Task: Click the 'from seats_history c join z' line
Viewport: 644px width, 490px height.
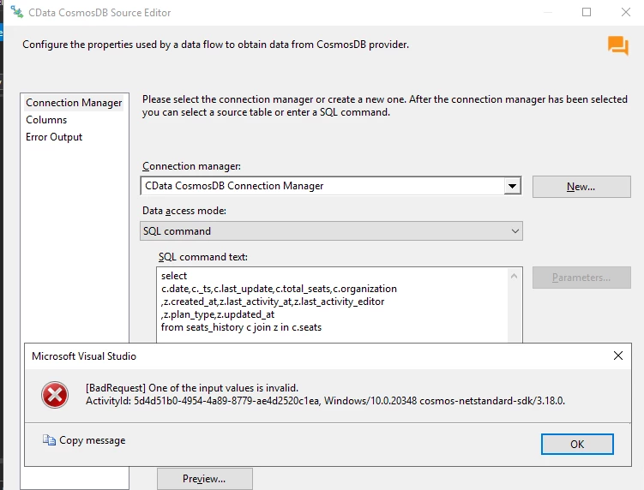Action: (x=241, y=327)
